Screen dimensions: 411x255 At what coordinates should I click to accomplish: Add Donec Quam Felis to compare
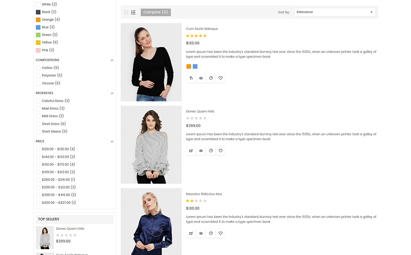tap(211, 150)
